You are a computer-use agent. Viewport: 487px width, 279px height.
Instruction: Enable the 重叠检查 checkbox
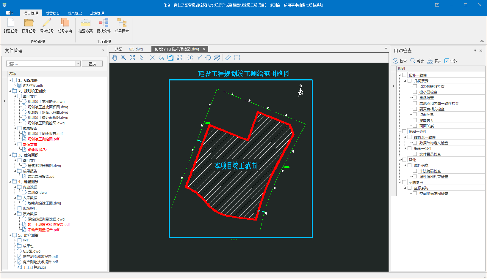[x=415, y=98]
